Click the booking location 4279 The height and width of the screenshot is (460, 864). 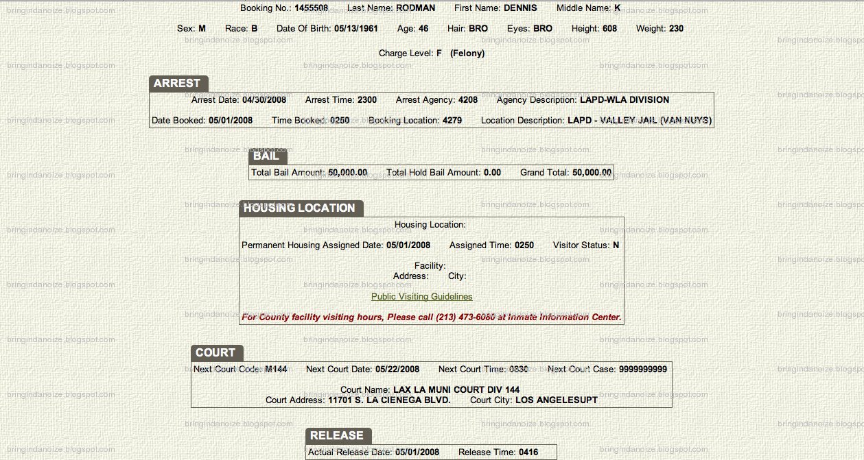[452, 121]
